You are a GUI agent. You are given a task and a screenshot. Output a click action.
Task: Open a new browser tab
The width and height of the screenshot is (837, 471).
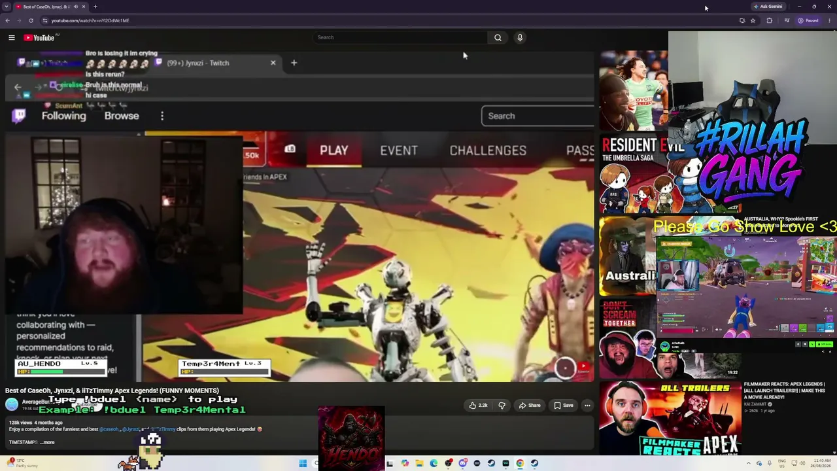click(95, 7)
